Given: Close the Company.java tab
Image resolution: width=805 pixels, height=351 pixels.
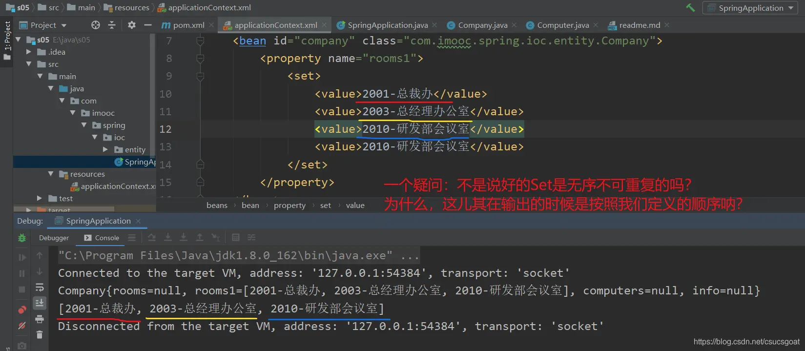Looking at the screenshot, I should click(514, 25).
